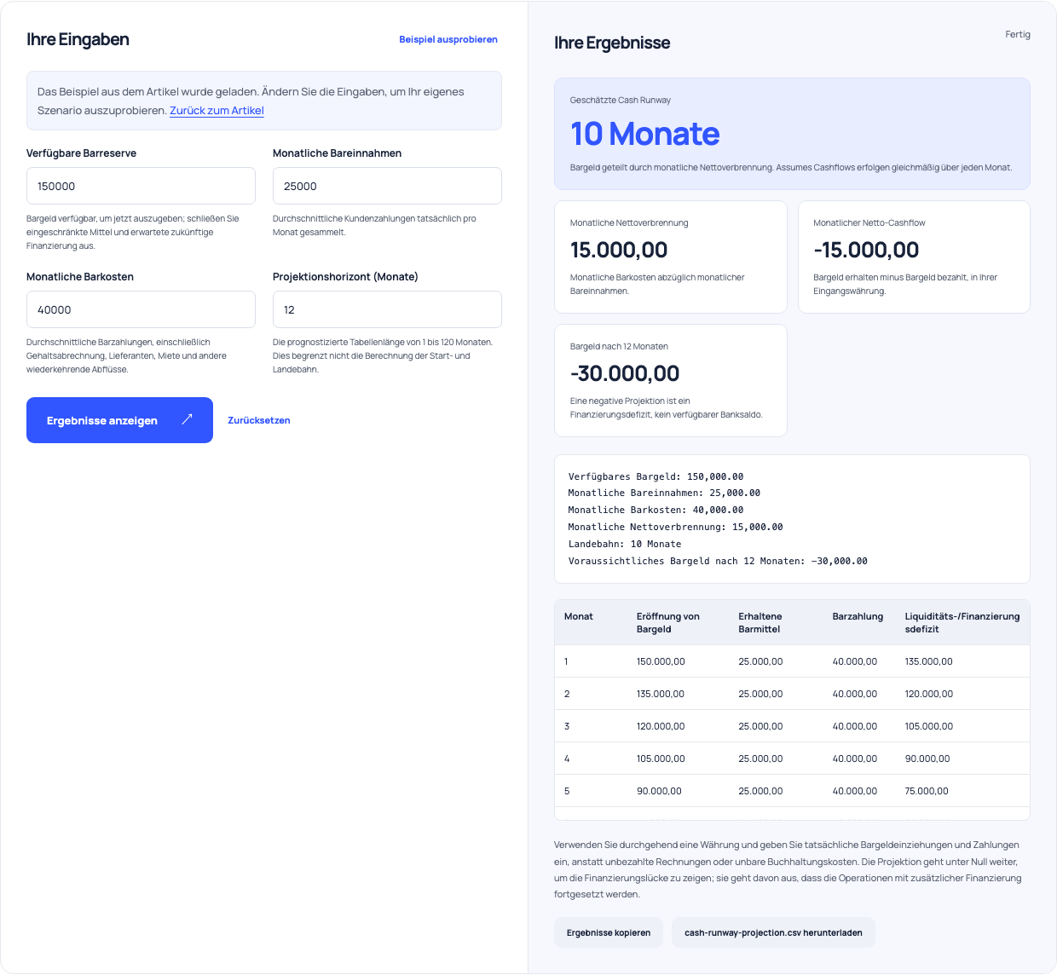Click the 135.000,00 opening cash in row 2
This screenshot has width=1057, height=975.
(661, 694)
